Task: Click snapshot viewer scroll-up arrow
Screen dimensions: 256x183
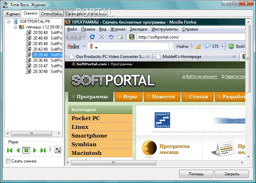Action: tap(248, 22)
